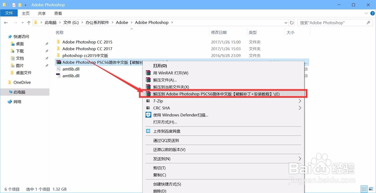Select the PSCS6简体中文版 RAR archive
The height and width of the screenshot is (193, 376).
(100, 62)
